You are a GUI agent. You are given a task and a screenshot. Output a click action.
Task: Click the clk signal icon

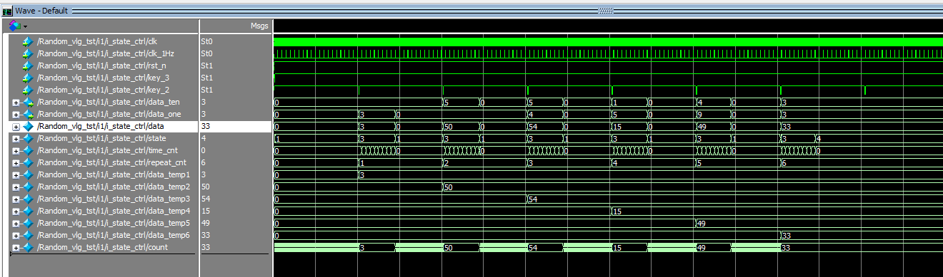[28, 41]
